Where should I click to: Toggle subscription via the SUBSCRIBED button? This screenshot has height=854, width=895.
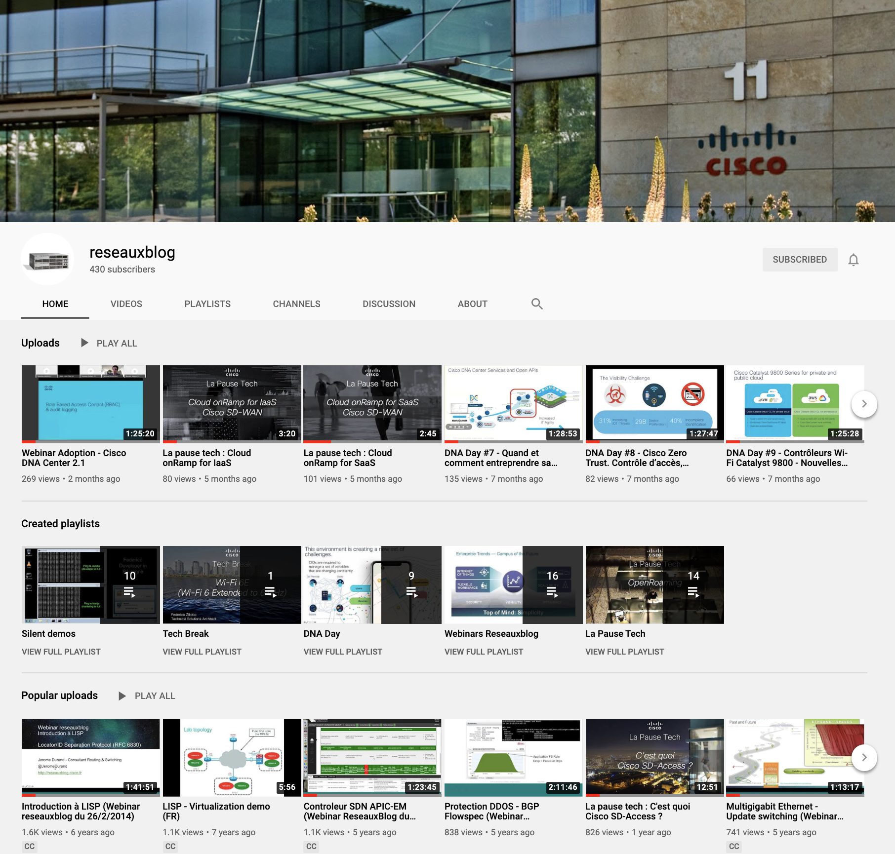800,259
